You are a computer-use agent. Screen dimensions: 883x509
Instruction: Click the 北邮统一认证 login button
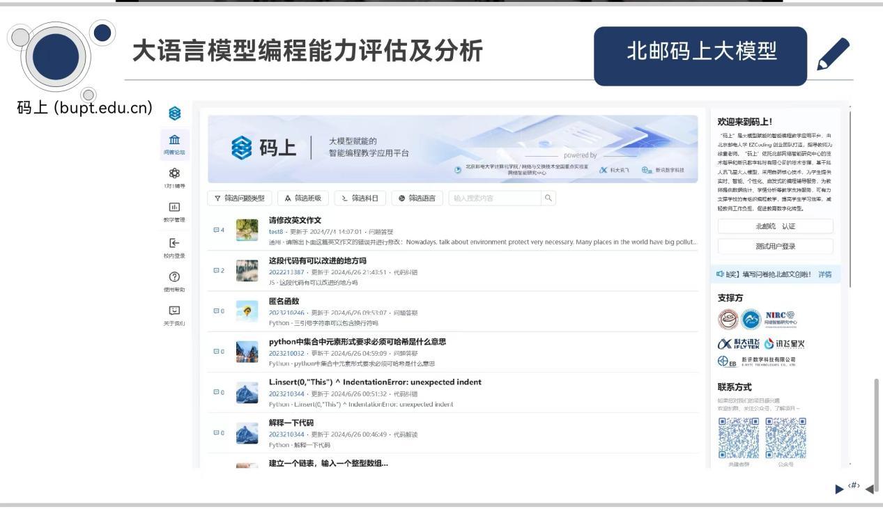(x=775, y=226)
